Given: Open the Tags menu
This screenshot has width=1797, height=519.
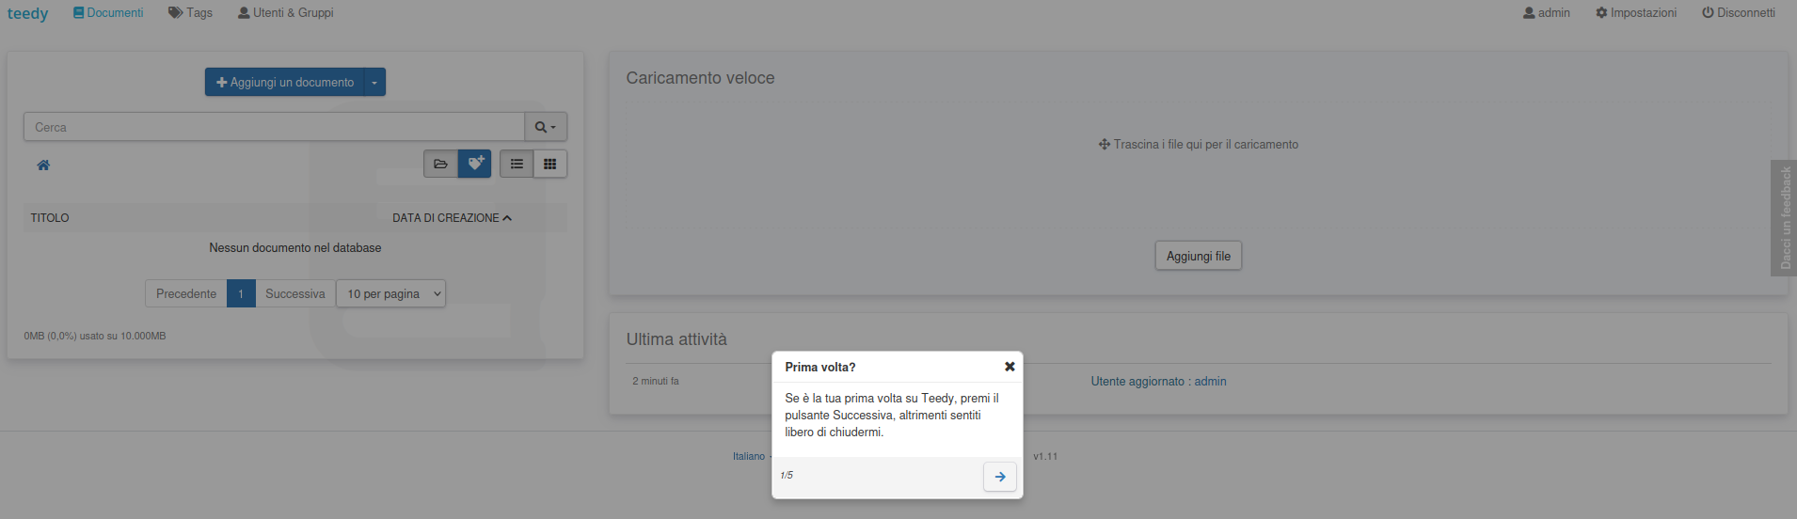Looking at the screenshot, I should point(190,12).
